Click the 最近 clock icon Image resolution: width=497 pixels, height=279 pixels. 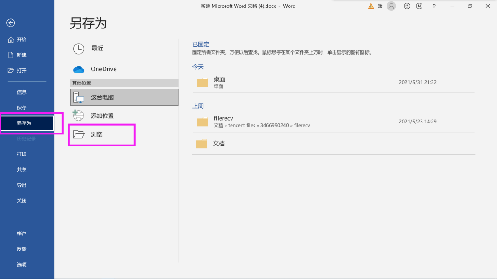(79, 49)
